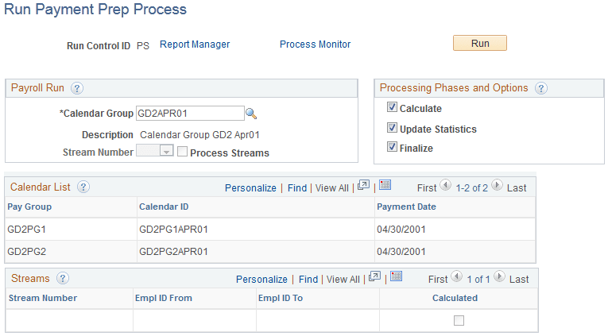The image size is (608, 336).
Task: Open Calendar Group lookup magnifier
Action: tap(251, 114)
